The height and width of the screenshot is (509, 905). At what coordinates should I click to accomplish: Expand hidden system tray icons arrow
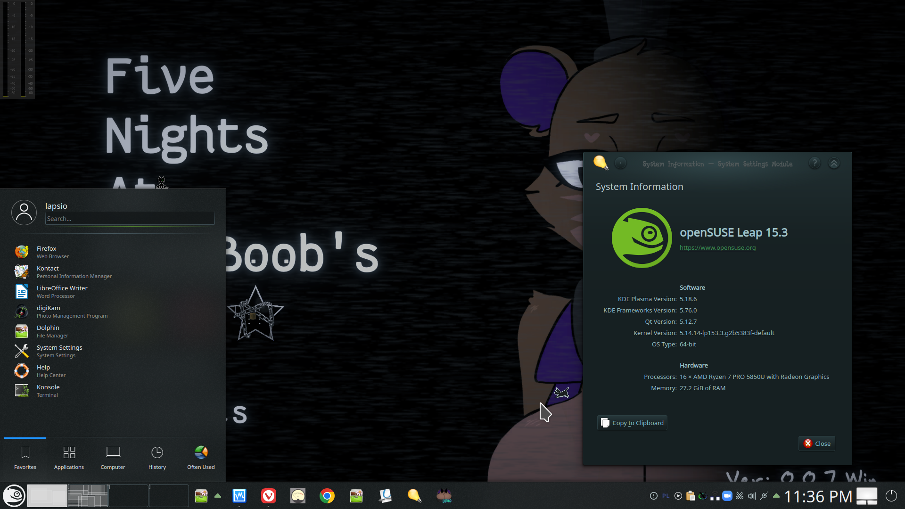(776, 496)
